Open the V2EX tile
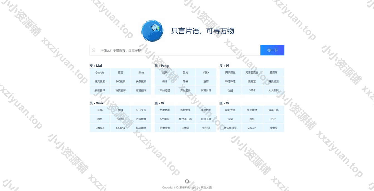The width and height of the screenshot is (374, 191). (x=206, y=72)
